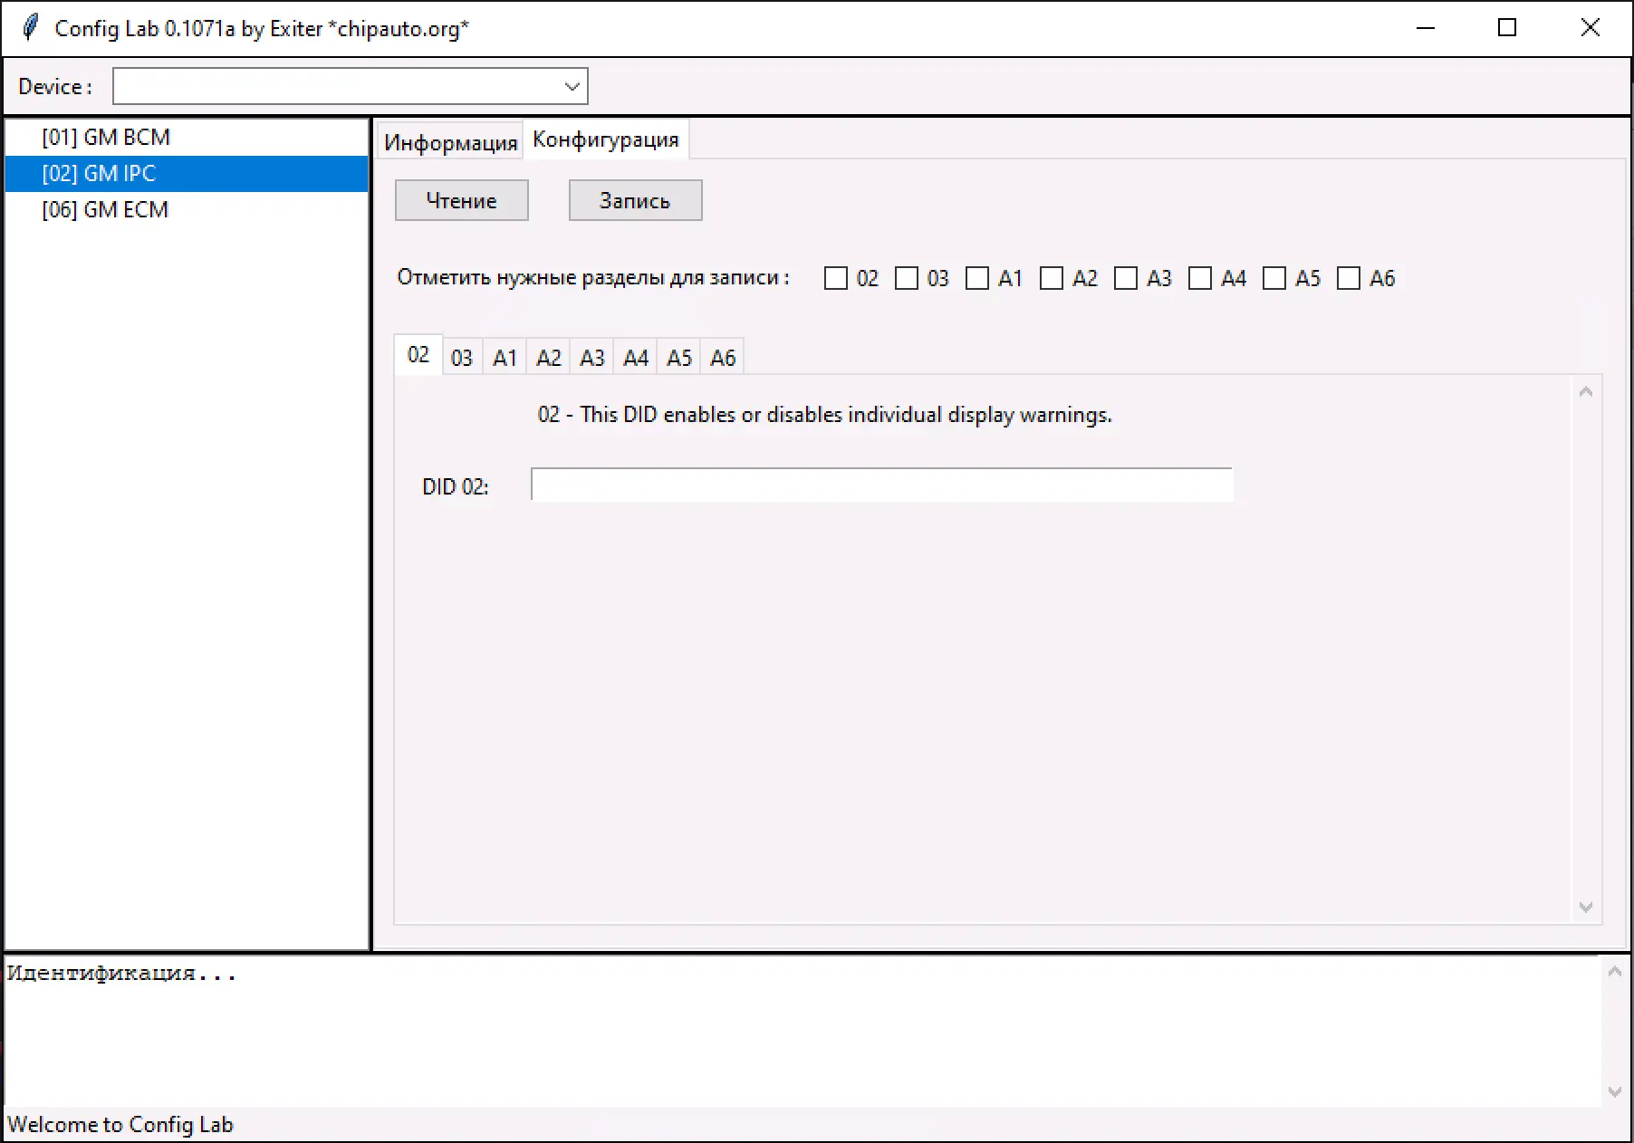Click into the DID 02 input field
The image size is (1634, 1143).
pos(880,485)
